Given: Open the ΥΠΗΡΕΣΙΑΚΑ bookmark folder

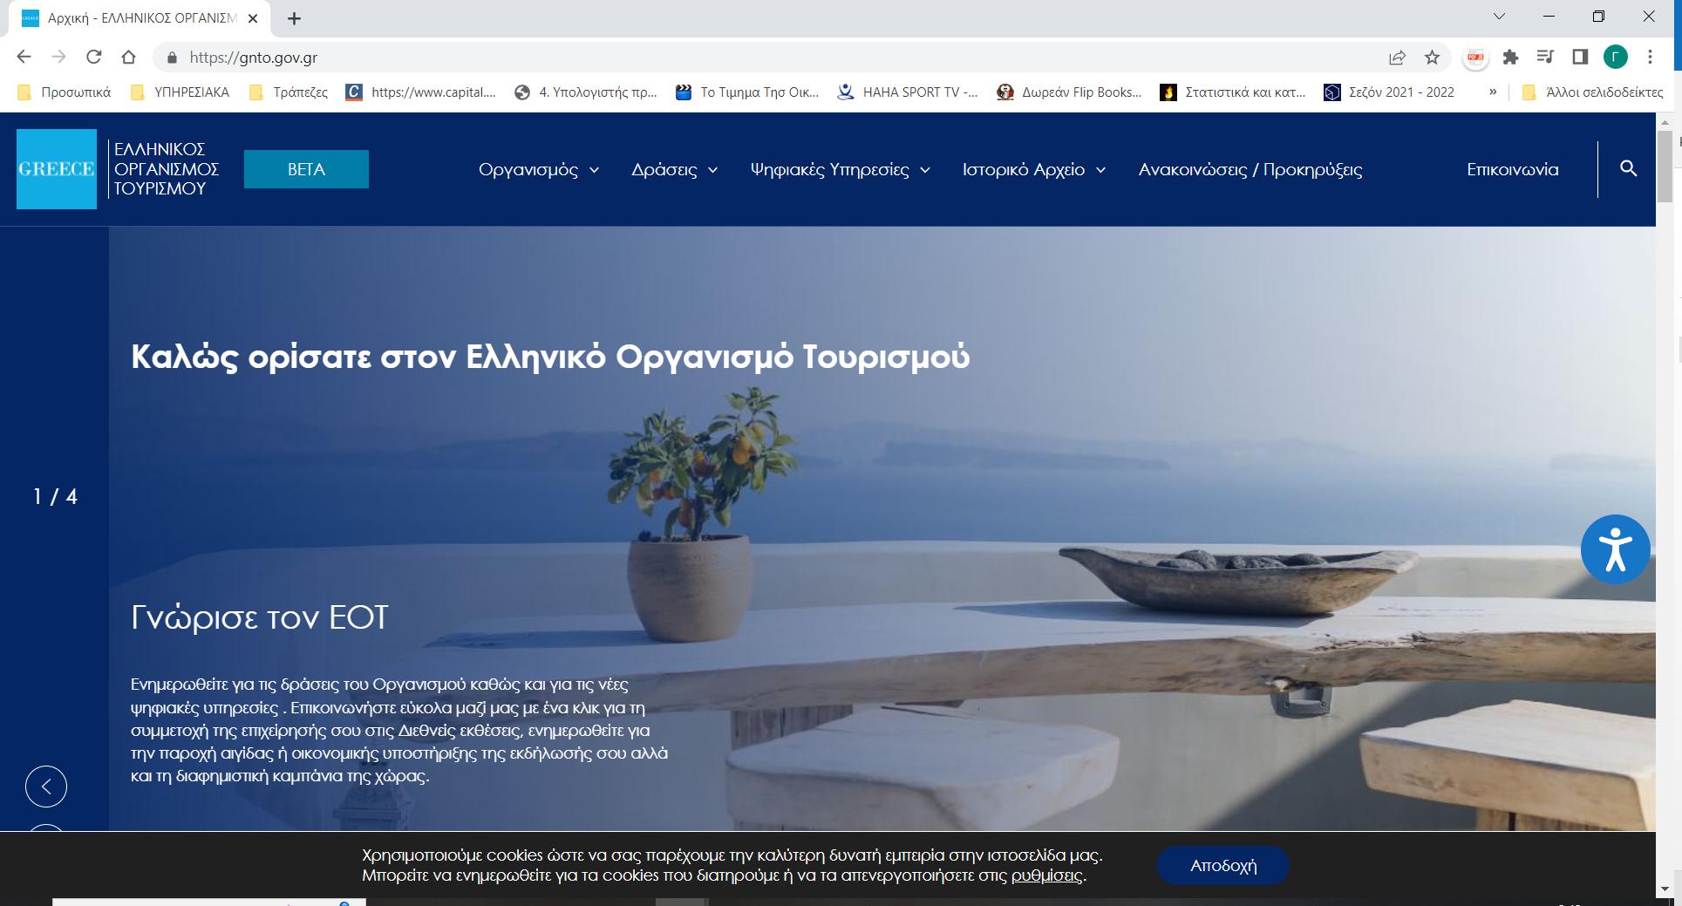Looking at the screenshot, I should pyautogui.click(x=180, y=92).
